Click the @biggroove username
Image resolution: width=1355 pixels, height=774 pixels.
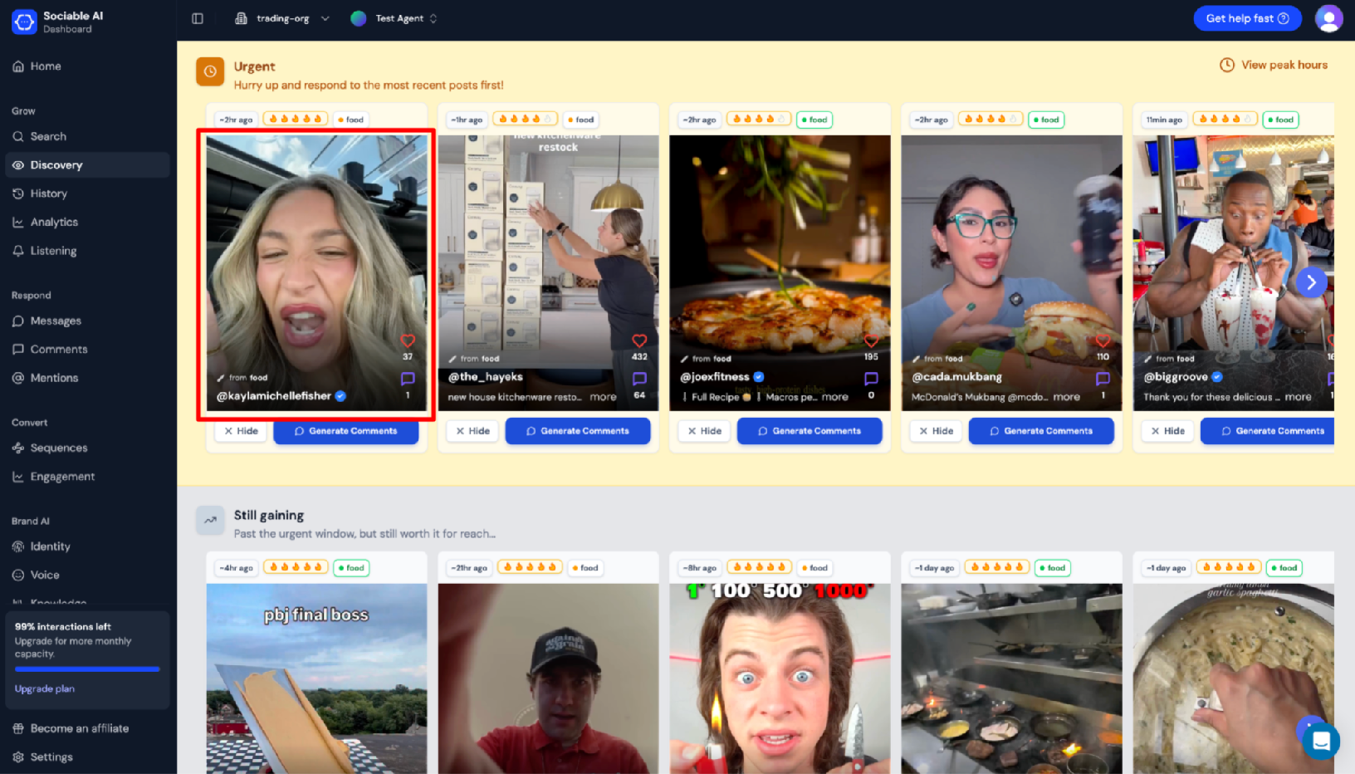(x=1176, y=377)
